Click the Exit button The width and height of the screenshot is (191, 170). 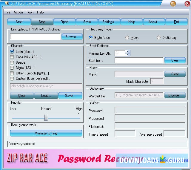click(176, 22)
